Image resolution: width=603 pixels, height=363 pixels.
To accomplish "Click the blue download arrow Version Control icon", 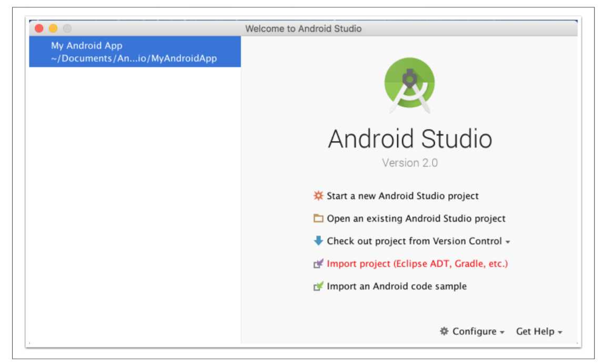I will click(318, 241).
